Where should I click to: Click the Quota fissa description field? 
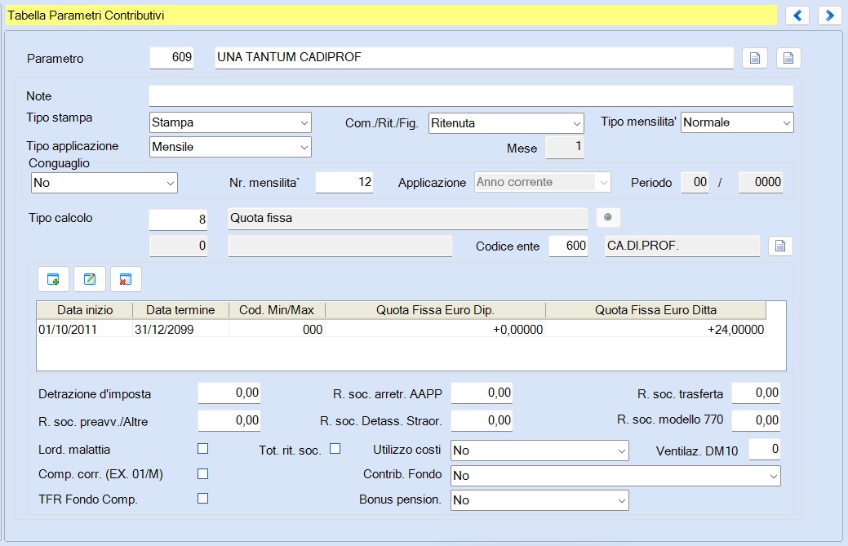click(408, 219)
